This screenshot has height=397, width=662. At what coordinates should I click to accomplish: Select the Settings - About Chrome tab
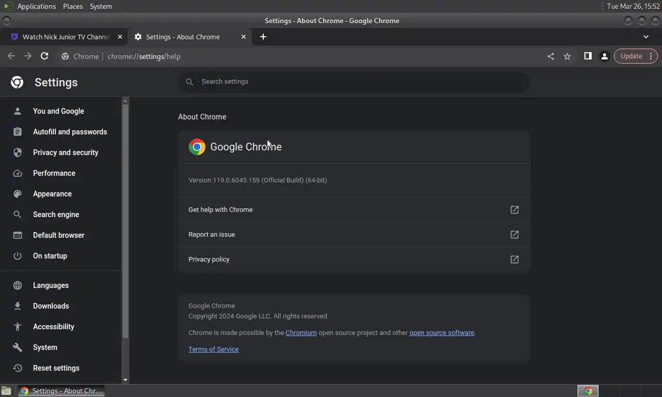(189, 37)
